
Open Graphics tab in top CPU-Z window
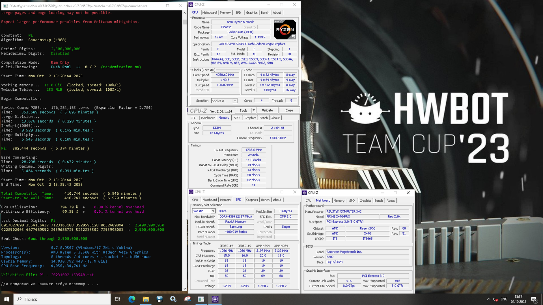252,12
